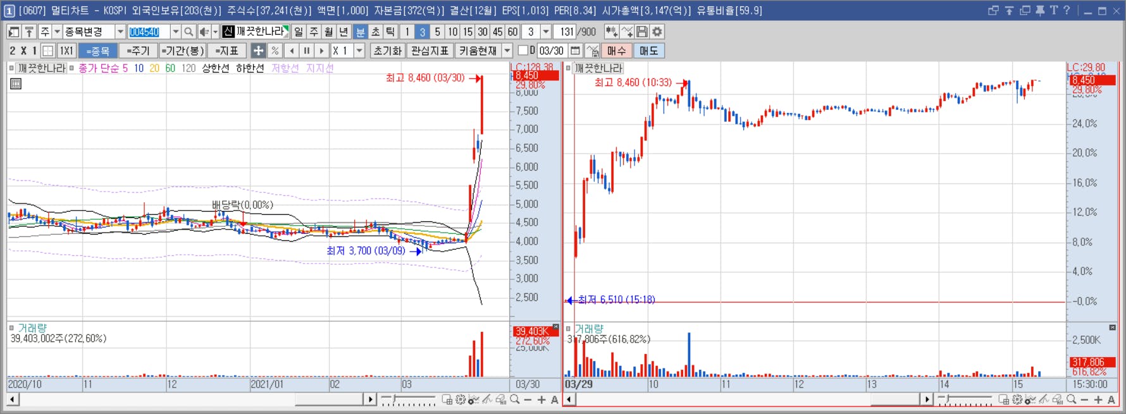The width and height of the screenshot is (1126, 414).
Task: Click the crosshair cursor tool icon
Action: 258,51
